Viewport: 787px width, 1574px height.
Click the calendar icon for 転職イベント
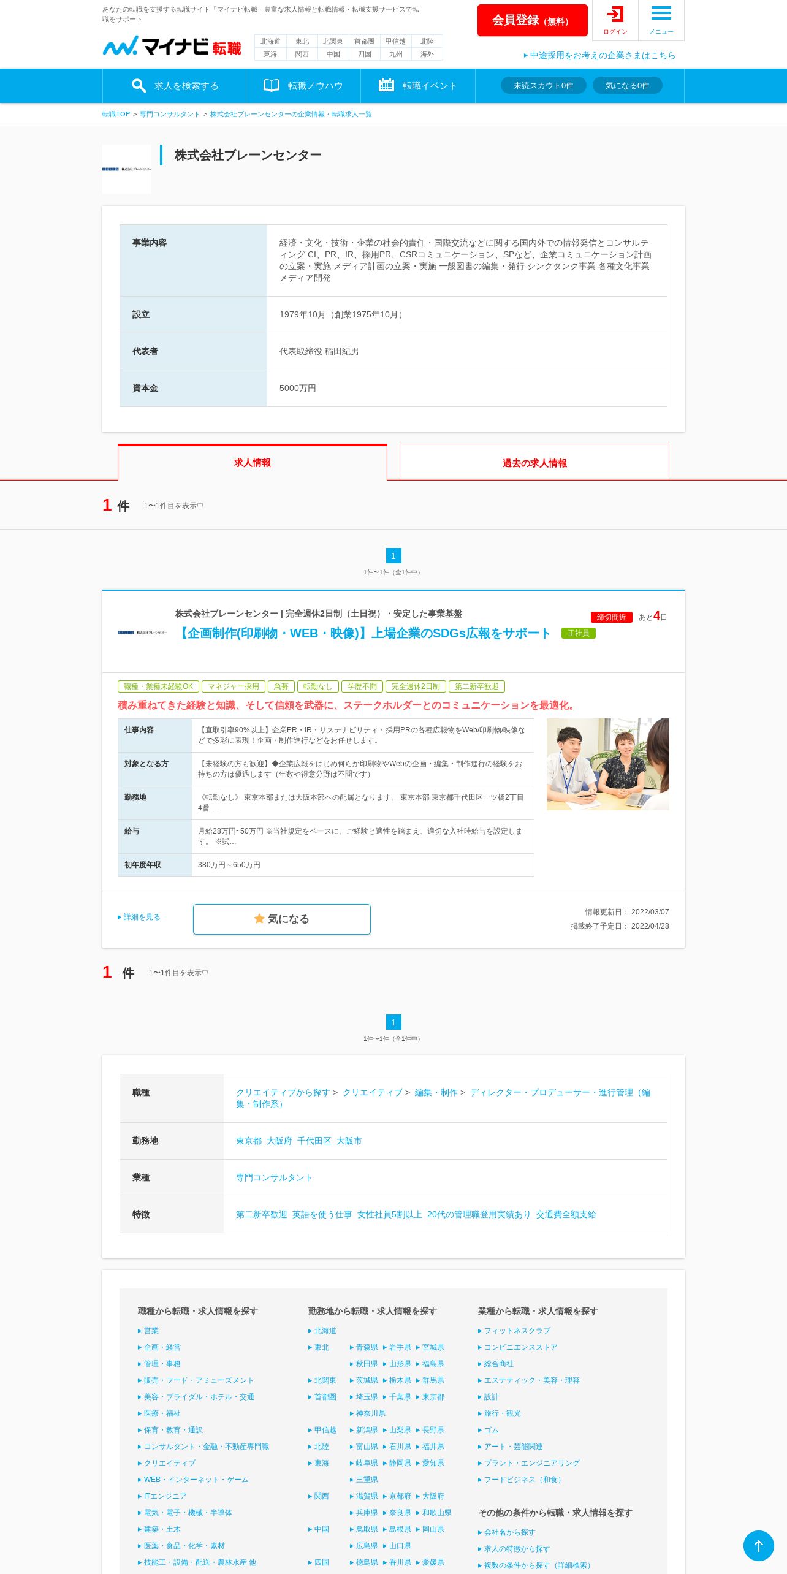coord(386,85)
